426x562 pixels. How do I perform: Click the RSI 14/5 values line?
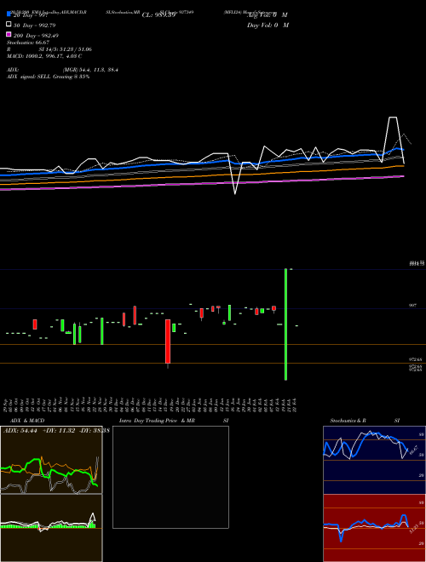(x=49, y=49)
